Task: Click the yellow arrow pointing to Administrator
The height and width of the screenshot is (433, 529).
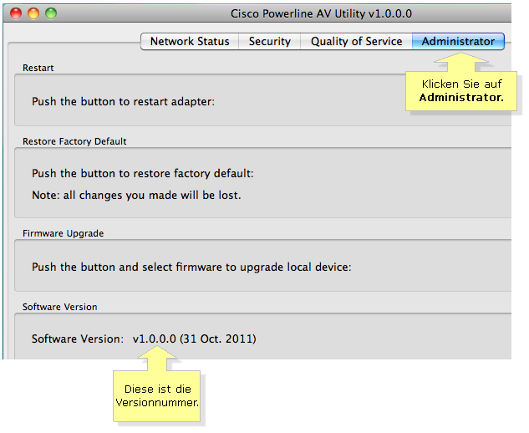Action: 461,62
